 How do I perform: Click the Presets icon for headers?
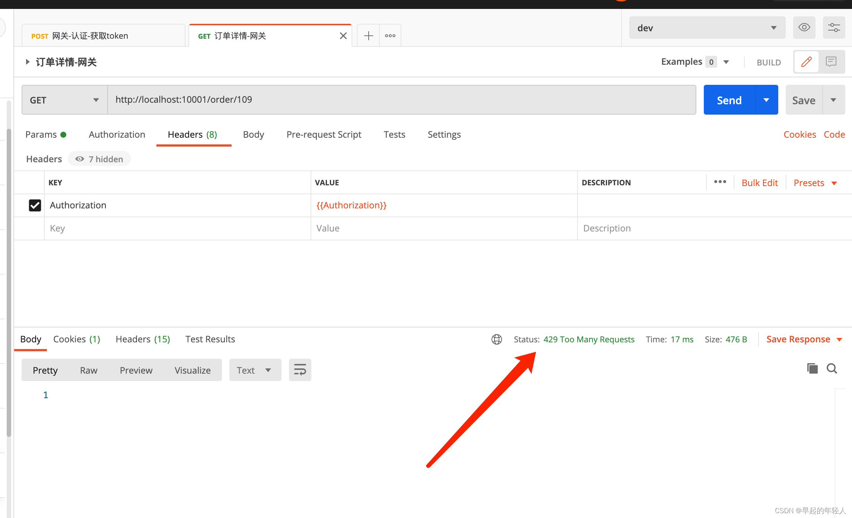(x=816, y=182)
